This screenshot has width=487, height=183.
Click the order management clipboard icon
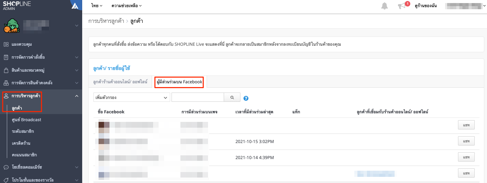[x=6, y=57]
